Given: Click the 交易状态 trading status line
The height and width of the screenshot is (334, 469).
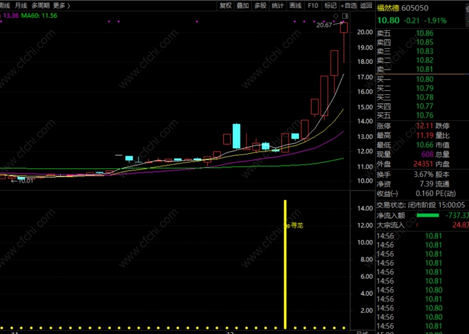Looking at the screenshot, I should (420, 205).
